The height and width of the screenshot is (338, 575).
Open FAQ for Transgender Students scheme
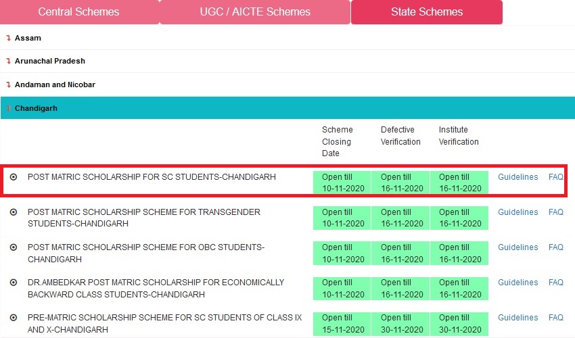[555, 212]
